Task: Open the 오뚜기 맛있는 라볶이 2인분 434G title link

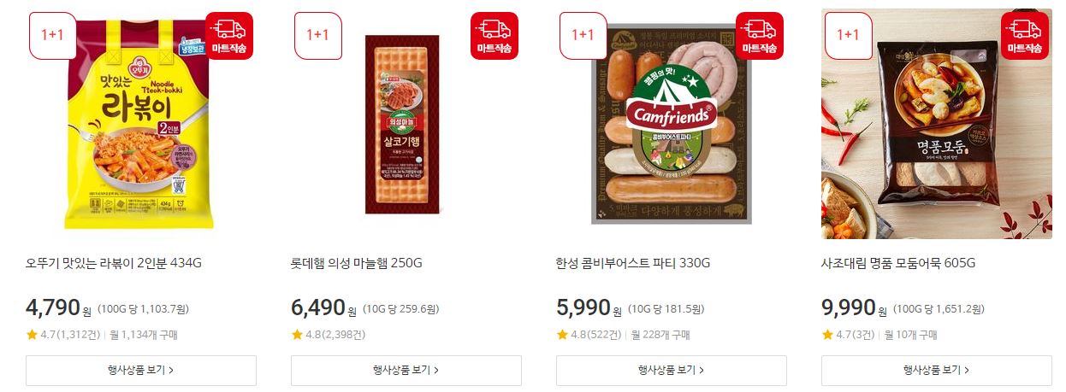Action: [114, 263]
